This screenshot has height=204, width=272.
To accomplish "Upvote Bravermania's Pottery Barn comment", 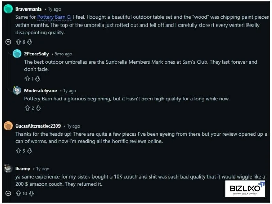I will [18, 42].
